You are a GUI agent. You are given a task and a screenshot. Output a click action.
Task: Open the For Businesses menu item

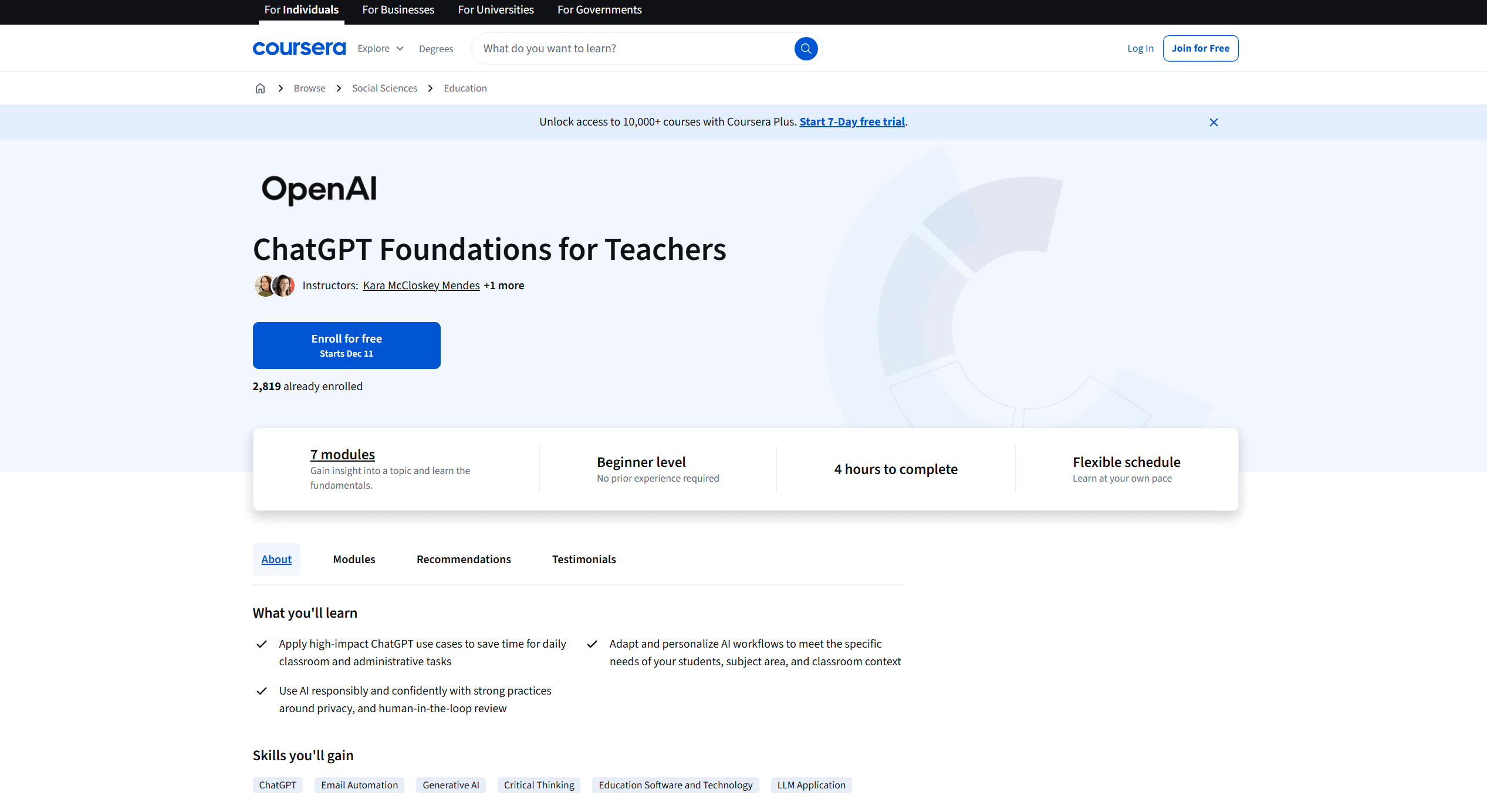click(398, 10)
